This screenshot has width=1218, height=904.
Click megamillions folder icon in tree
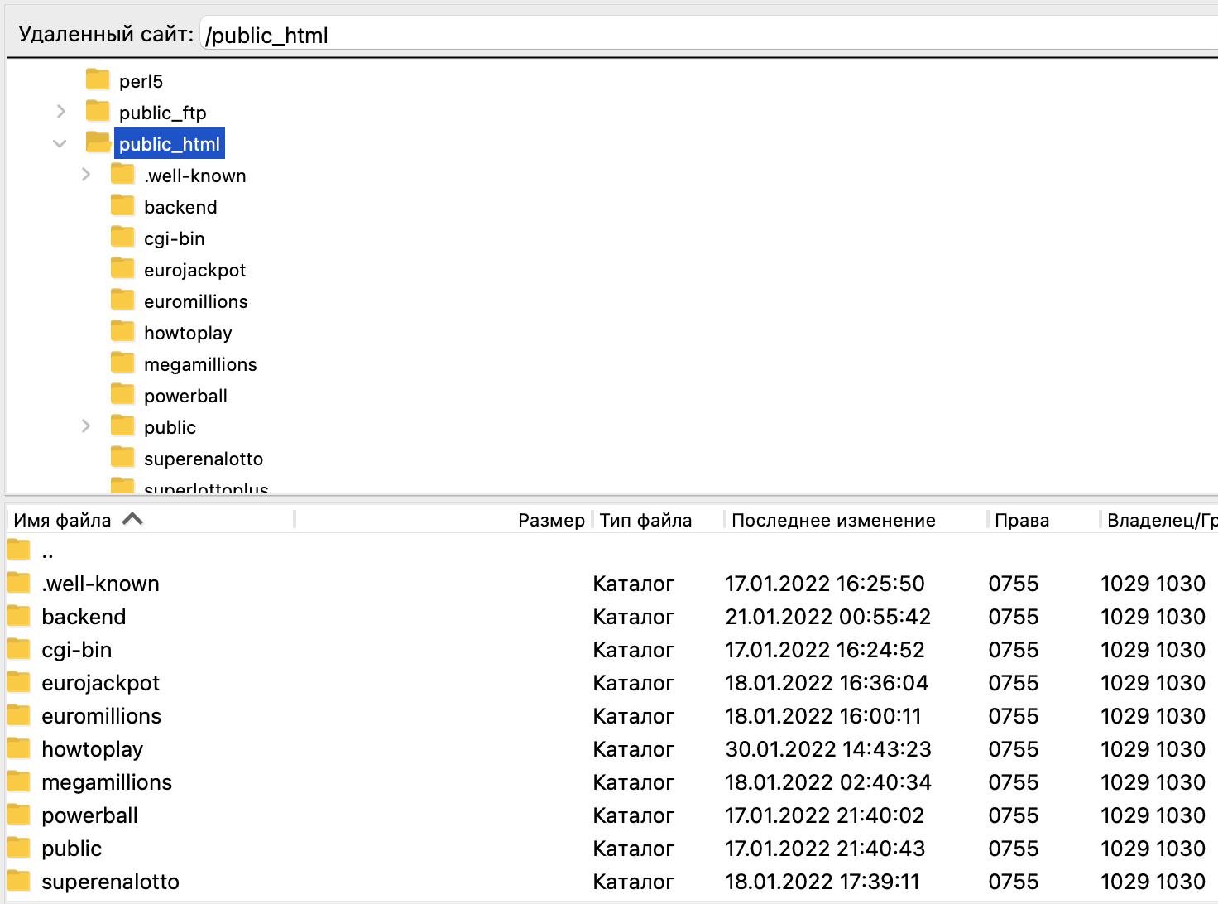(x=122, y=363)
